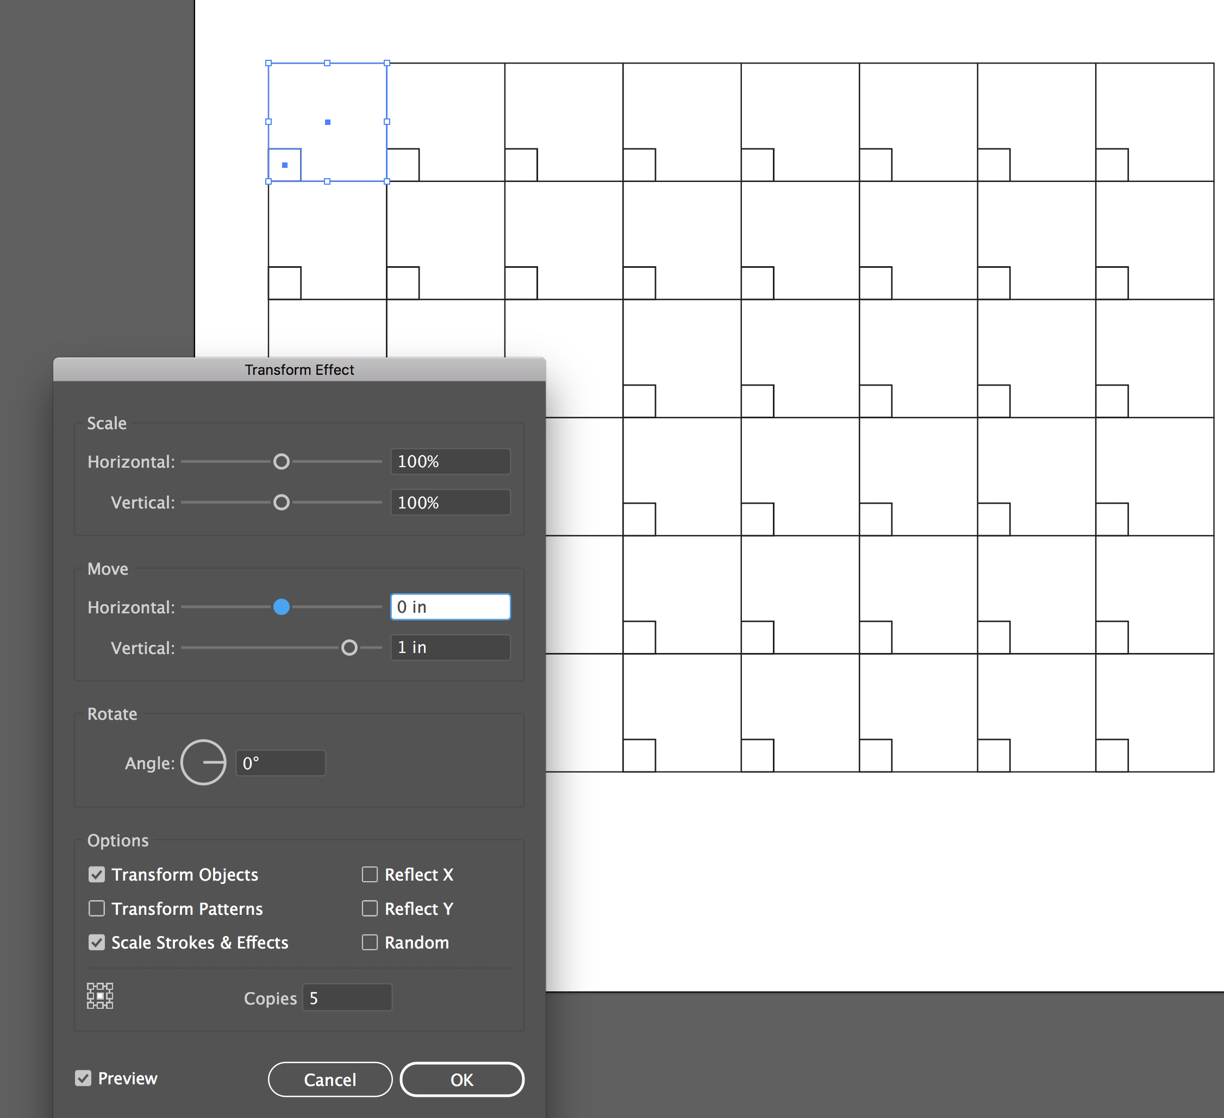Enable the Reflect Y option
This screenshot has width=1224, height=1118.
tap(370, 909)
